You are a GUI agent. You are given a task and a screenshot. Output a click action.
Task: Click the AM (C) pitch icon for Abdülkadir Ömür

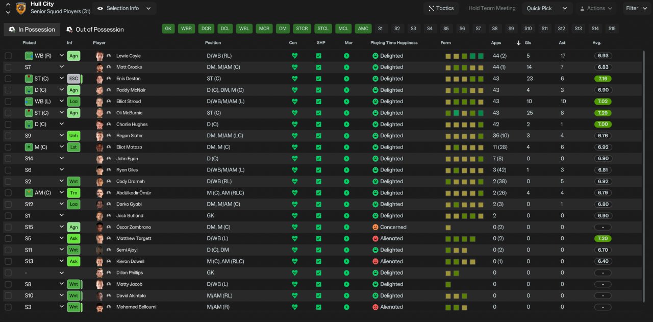pyautogui.click(x=29, y=193)
